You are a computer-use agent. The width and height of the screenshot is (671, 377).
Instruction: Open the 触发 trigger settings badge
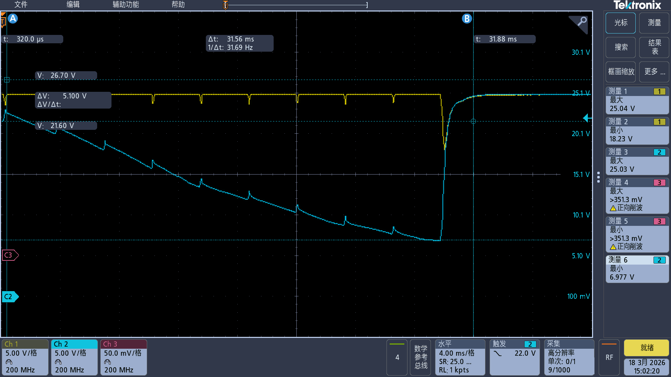(x=514, y=357)
